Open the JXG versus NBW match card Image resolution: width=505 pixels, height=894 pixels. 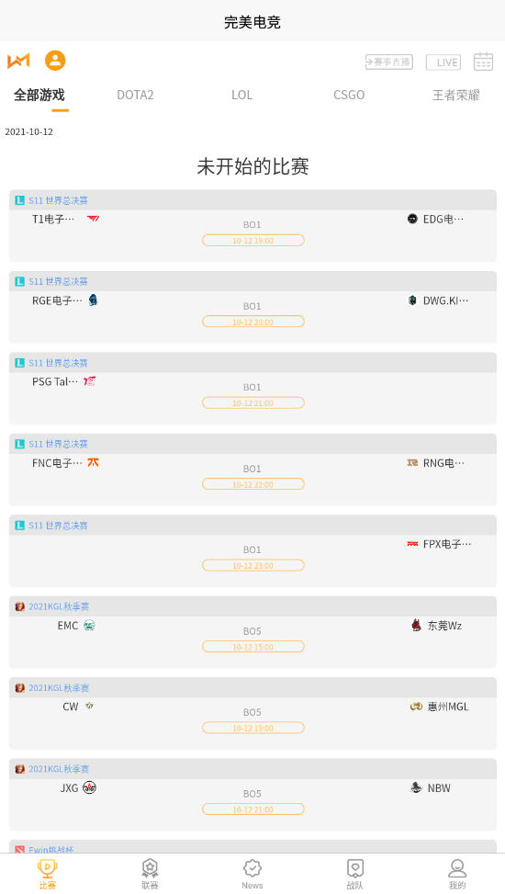click(x=252, y=795)
